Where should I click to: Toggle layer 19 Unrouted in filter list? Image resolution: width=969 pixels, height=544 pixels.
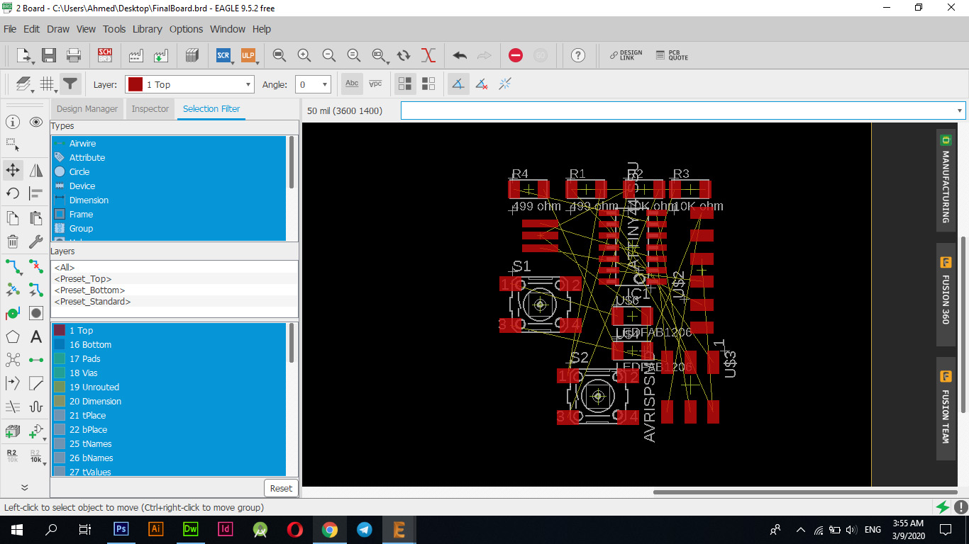coord(169,387)
